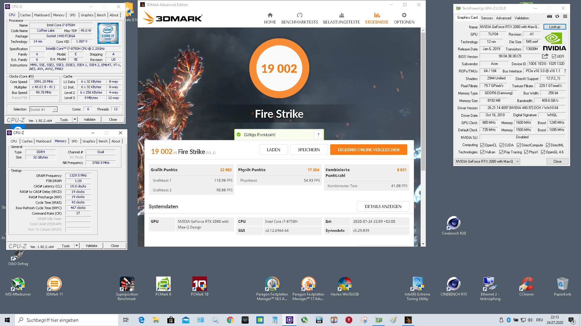The image size is (581, 326).
Task: Click the LADEN button
Action: (x=274, y=150)
